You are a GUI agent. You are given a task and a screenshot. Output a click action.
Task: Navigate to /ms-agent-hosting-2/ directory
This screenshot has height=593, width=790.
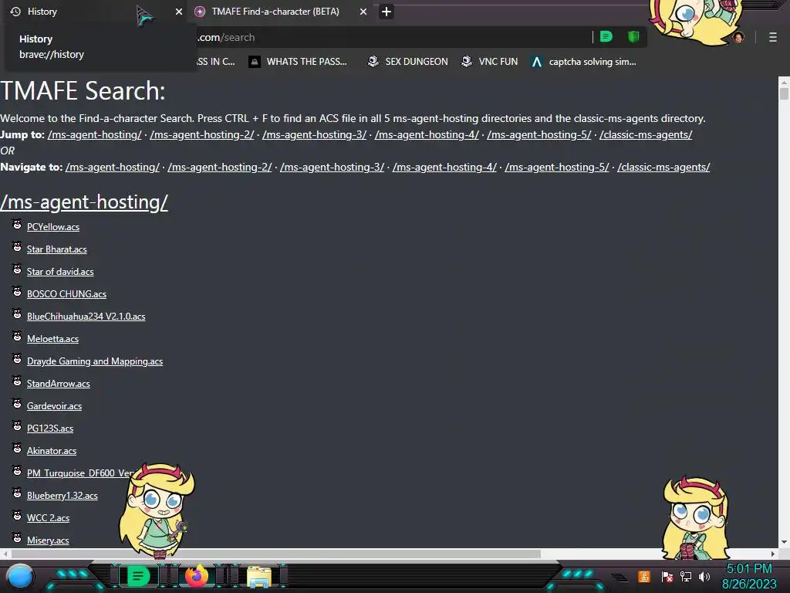tap(220, 167)
